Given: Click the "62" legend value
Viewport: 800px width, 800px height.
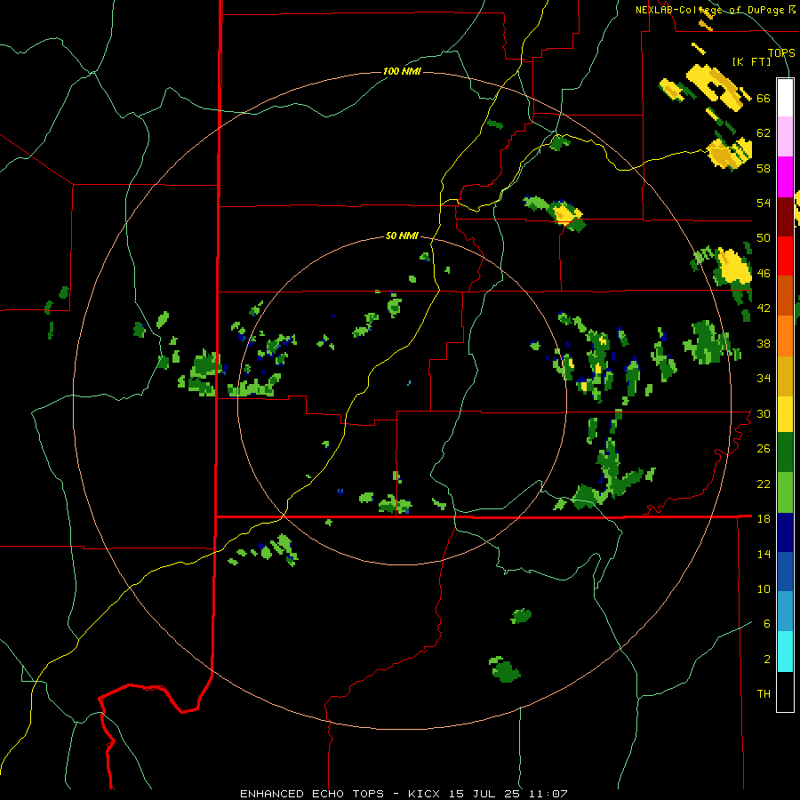Looking at the screenshot, I should [x=764, y=133].
